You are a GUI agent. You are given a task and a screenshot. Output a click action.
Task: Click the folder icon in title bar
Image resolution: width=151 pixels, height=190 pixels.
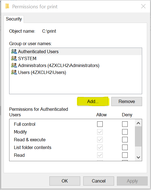pyautogui.click(x=7, y=6)
